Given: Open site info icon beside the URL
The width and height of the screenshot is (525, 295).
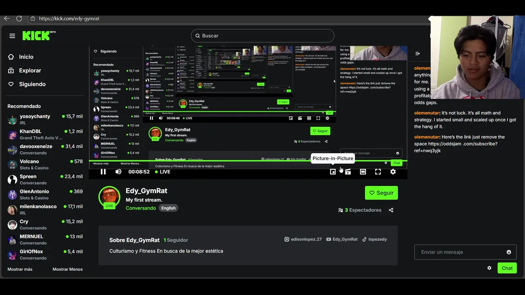Looking at the screenshot, I should [x=33, y=18].
